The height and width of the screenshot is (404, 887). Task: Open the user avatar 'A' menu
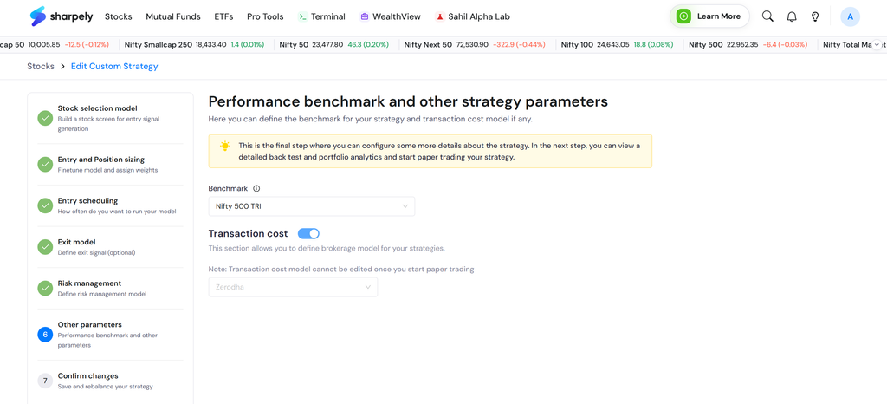pyautogui.click(x=851, y=16)
